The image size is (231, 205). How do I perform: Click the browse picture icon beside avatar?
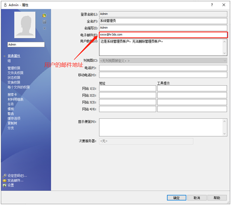[x=44, y=15]
